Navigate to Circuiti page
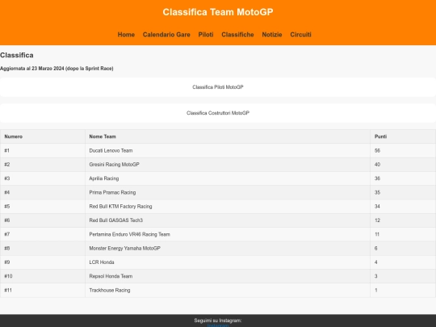Viewport: 436px width, 327px height. [x=300, y=35]
